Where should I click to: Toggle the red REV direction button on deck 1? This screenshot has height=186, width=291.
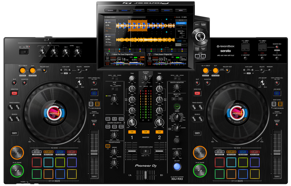click(14, 93)
